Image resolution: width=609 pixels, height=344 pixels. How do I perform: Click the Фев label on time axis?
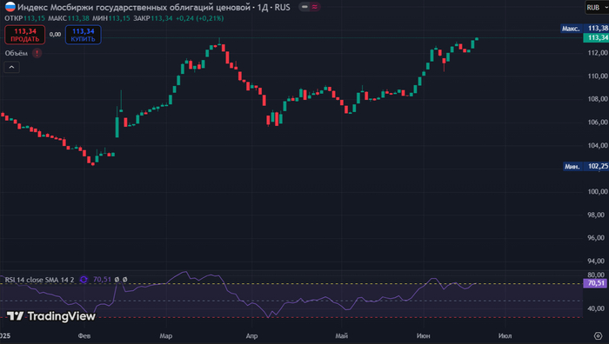pyautogui.click(x=84, y=336)
